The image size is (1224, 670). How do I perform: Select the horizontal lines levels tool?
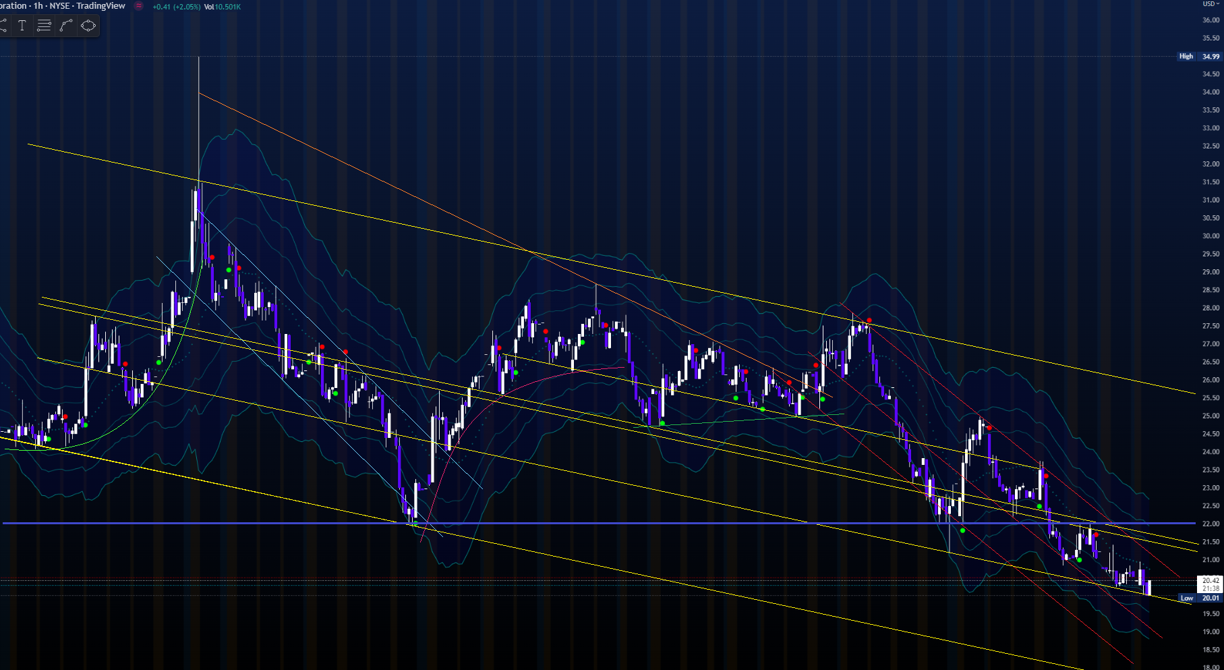(44, 26)
